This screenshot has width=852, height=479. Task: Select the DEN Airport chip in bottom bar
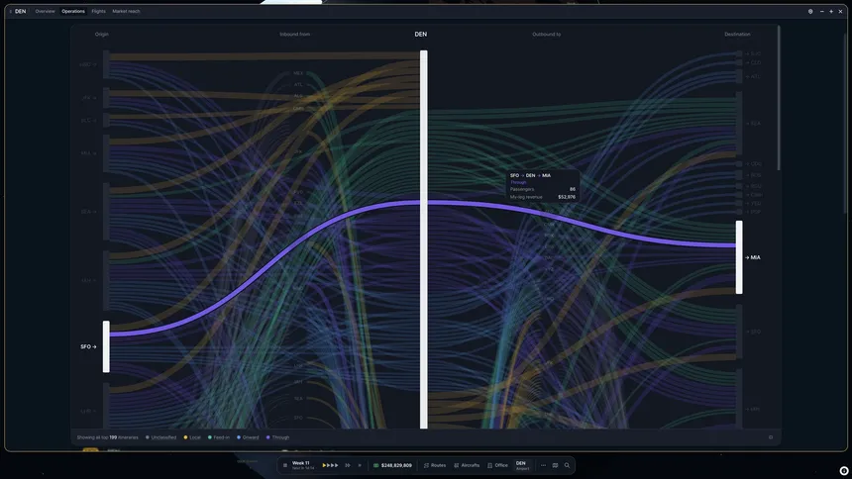point(522,465)
